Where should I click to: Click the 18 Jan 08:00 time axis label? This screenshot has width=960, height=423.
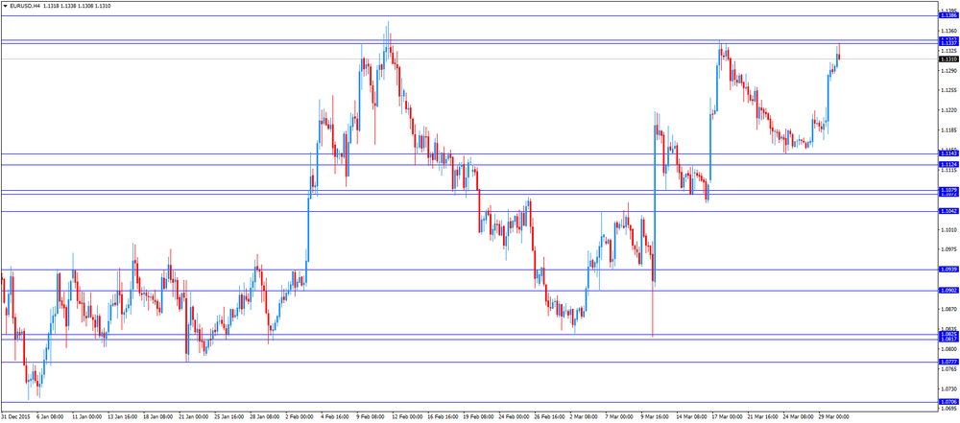click(158, 415)
